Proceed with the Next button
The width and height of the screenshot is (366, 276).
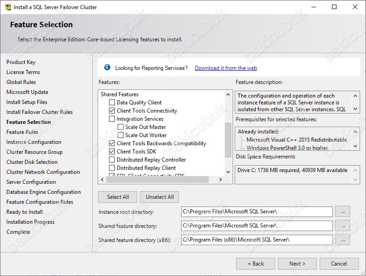(297, 264)
